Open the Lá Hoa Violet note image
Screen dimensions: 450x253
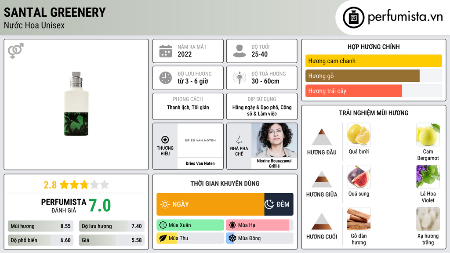(428, 177)
